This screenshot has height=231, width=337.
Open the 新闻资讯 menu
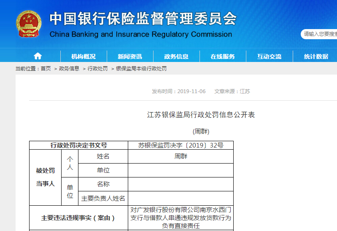130,56
